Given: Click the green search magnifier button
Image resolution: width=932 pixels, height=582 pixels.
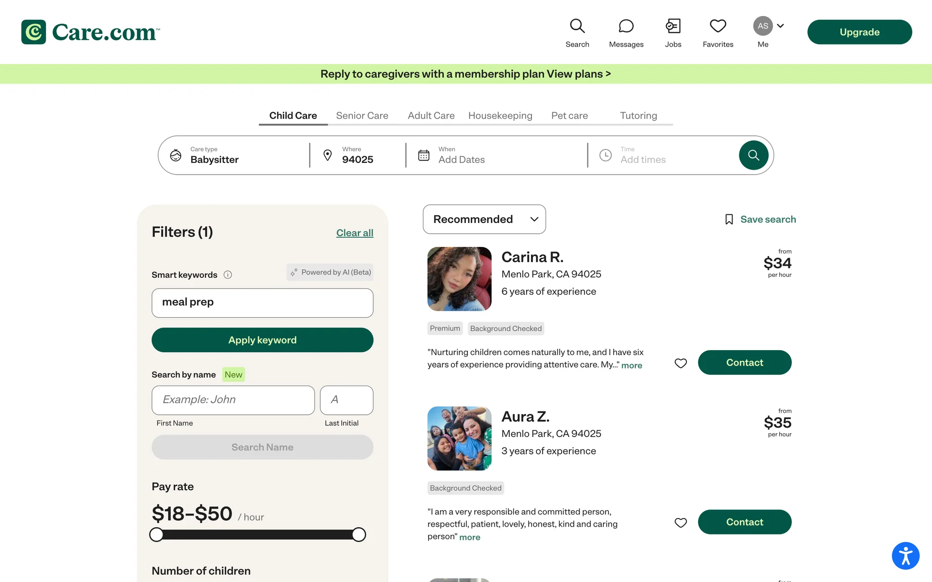Looking at the screenshot, I should point(753,155).
